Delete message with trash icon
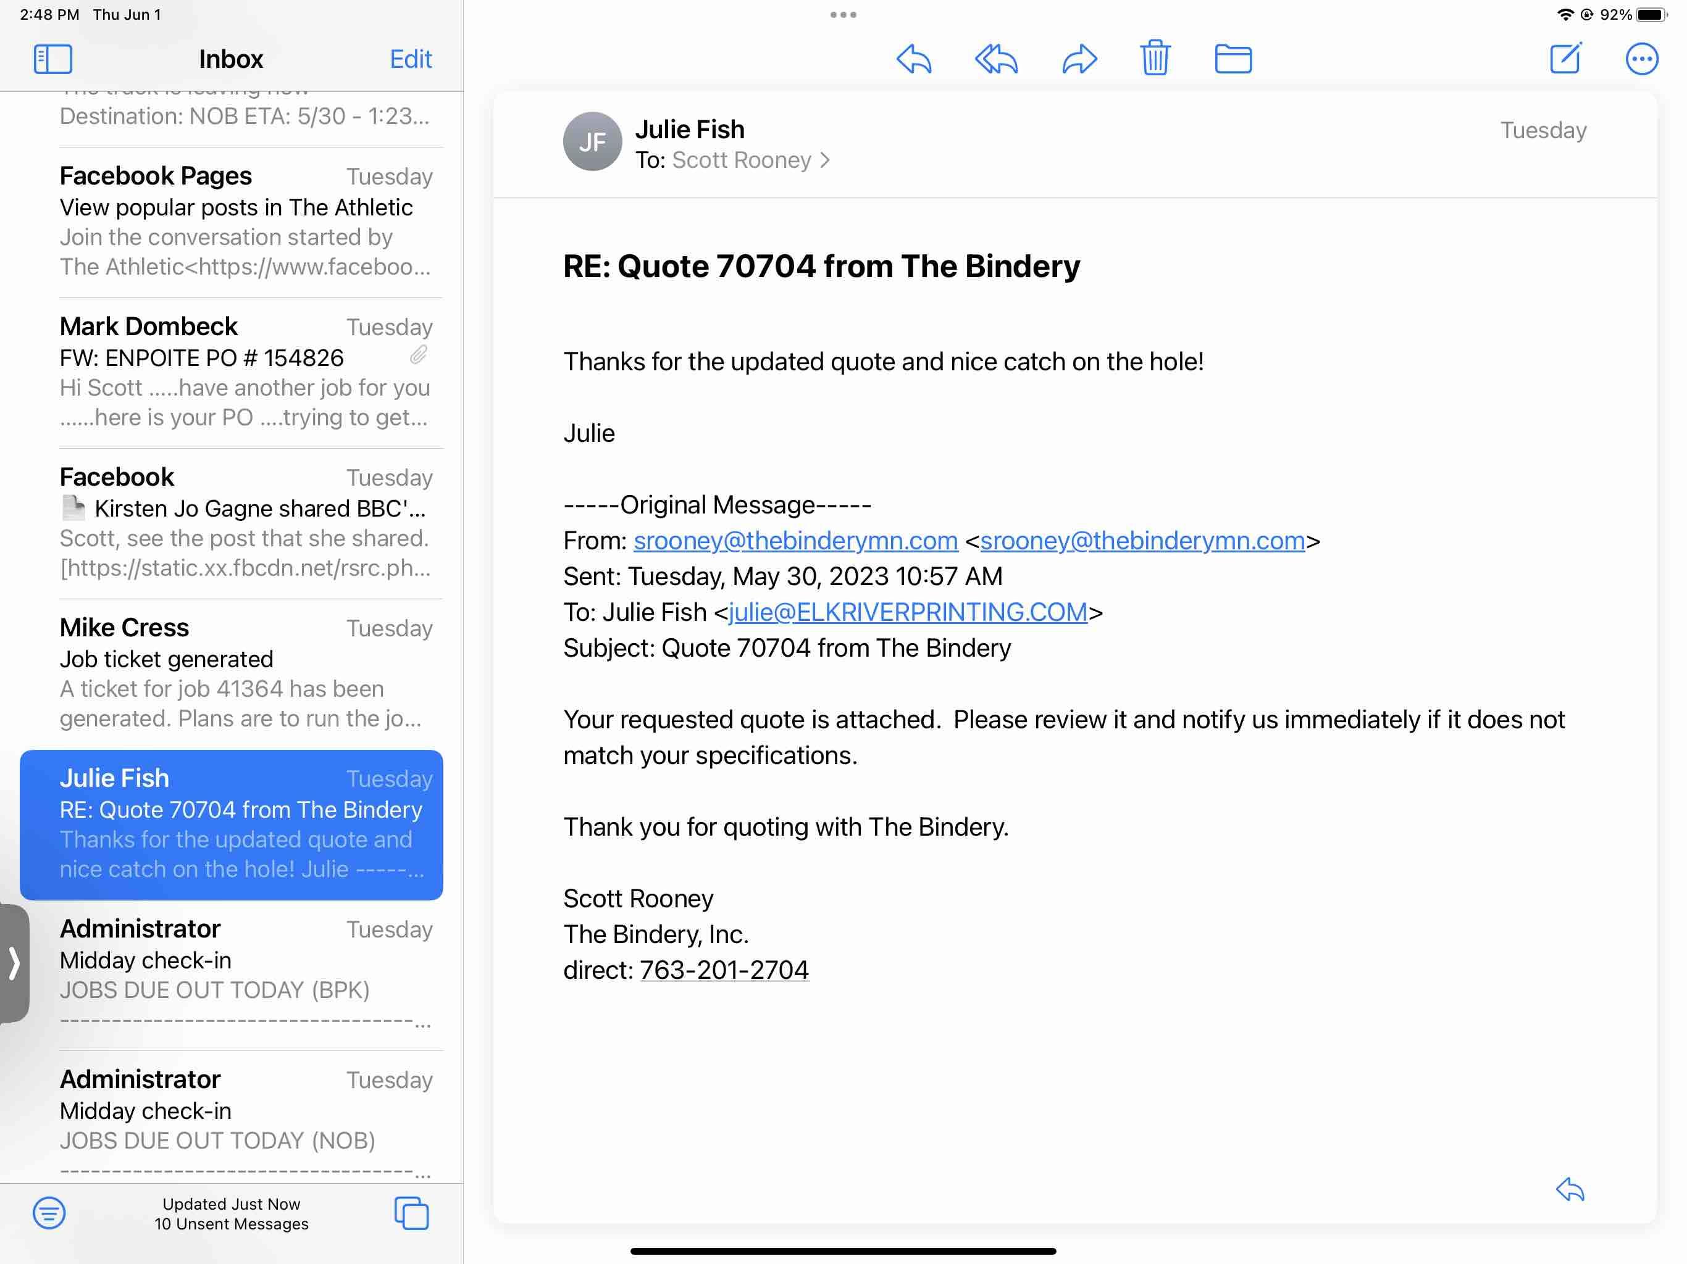 [1155, 58]
